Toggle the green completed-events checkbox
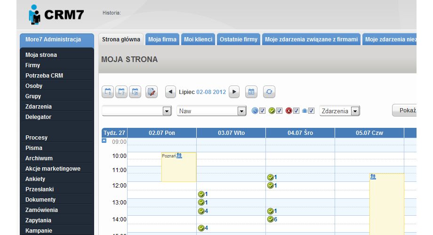 pos(279,111)
